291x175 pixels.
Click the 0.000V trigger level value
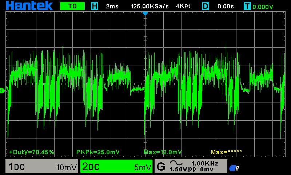263,7
